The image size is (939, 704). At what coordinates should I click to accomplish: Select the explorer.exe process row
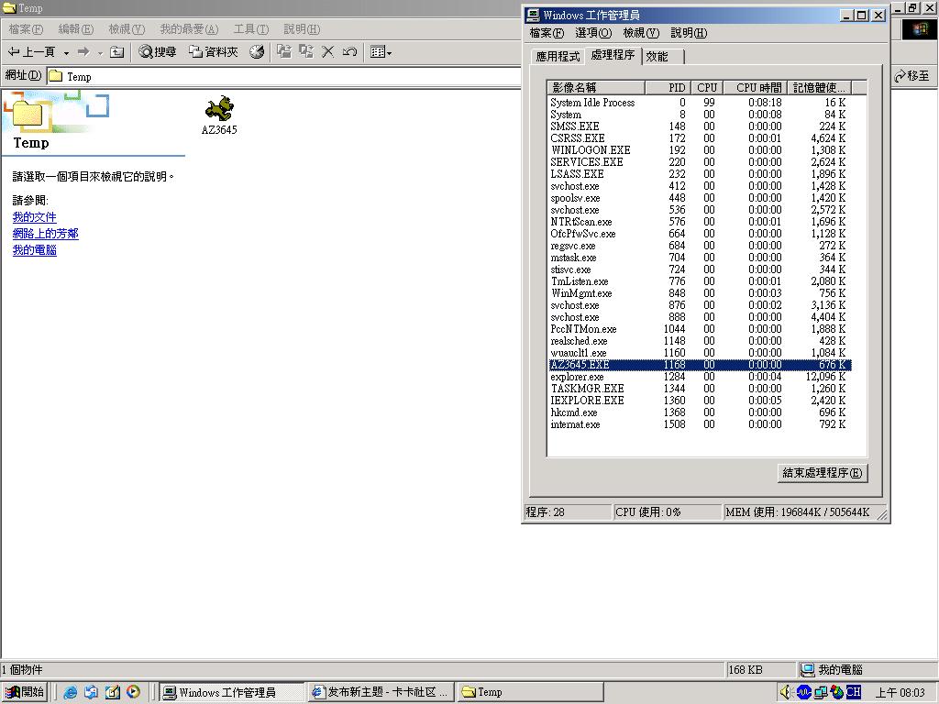(x=700, y=377)
